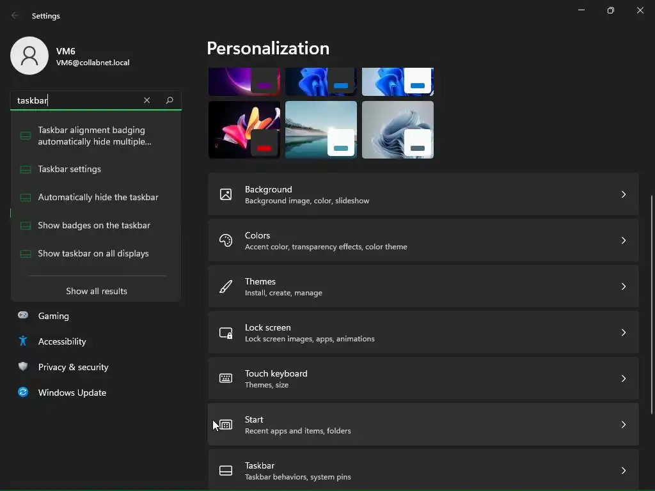The image size is (655, 491).
Task: Open Lock screen images, apps, animations row
Action: click(423, 332)
